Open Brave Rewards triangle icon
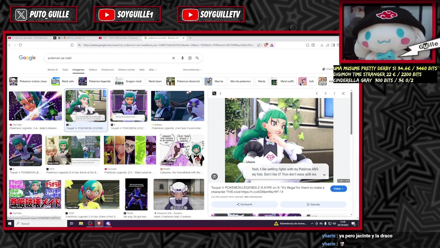The width and height of the screenshot is (440, 248). (x=272, y=45)
